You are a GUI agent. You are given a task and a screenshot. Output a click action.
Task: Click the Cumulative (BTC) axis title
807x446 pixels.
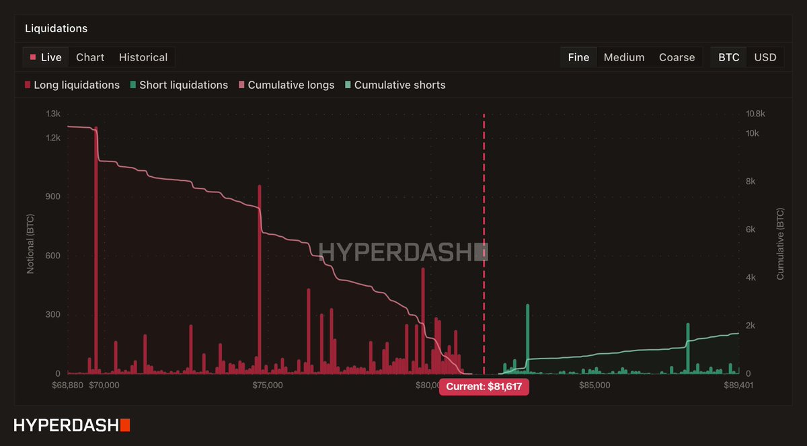pyautogui.click(x=780, y=244)
